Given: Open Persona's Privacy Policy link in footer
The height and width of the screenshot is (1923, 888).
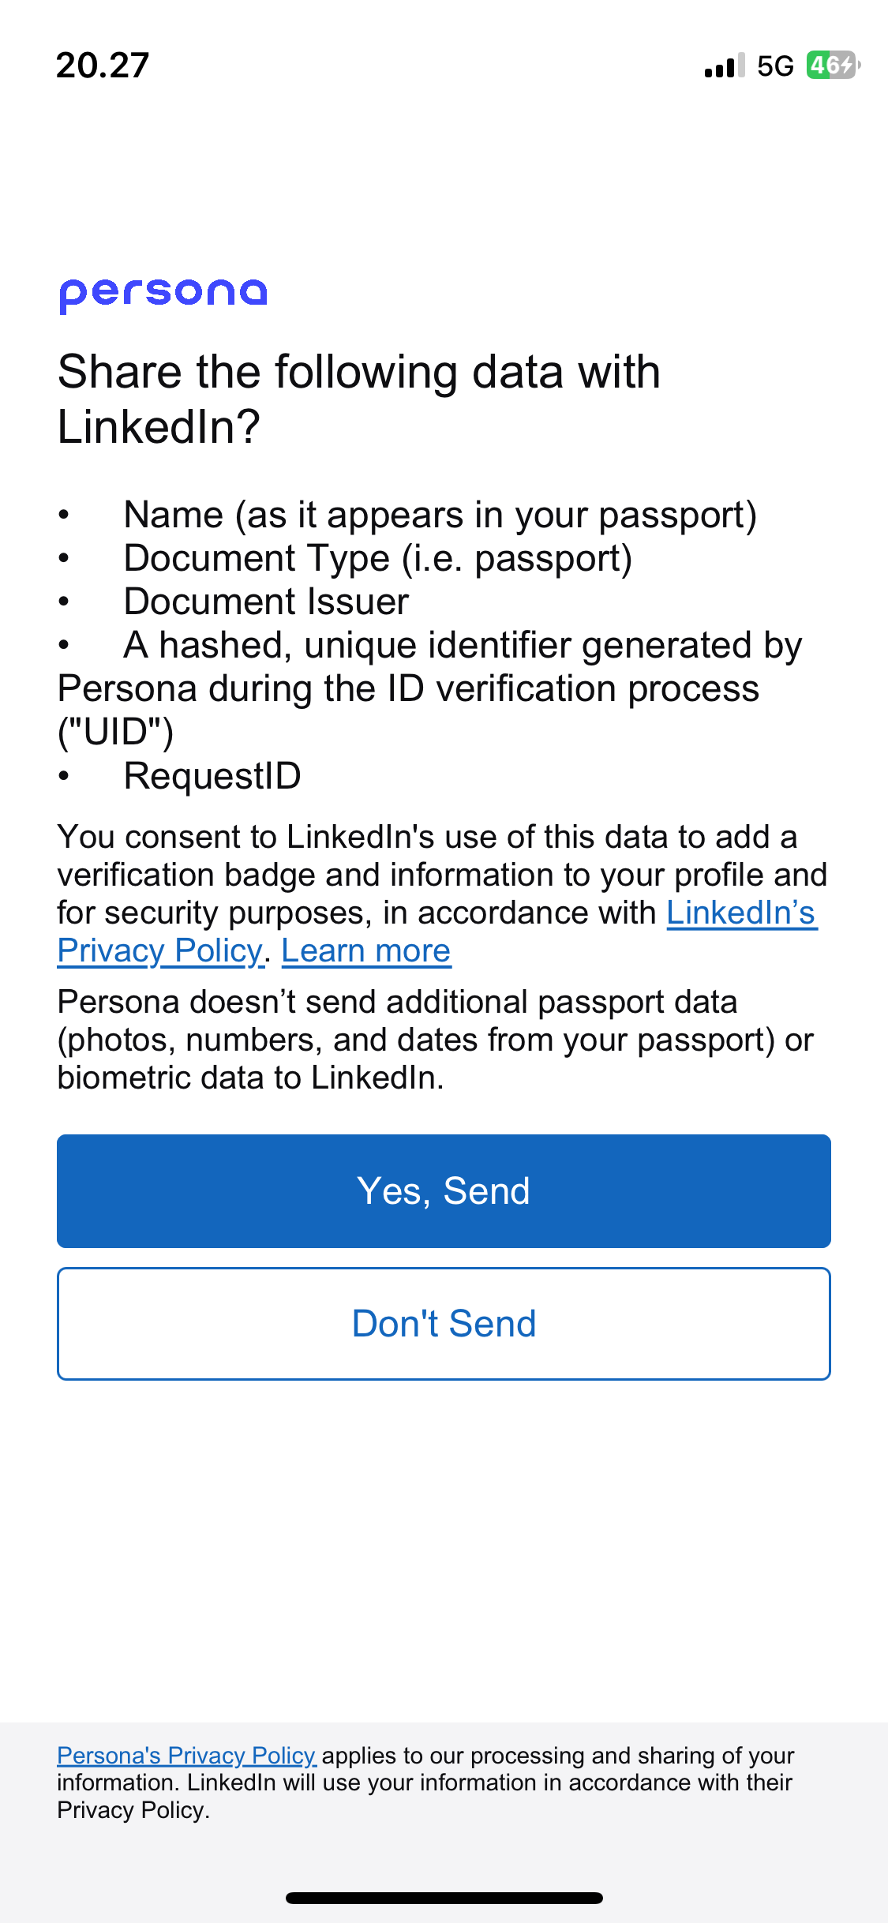Looking at the screenshot, I should [186, 1755].
